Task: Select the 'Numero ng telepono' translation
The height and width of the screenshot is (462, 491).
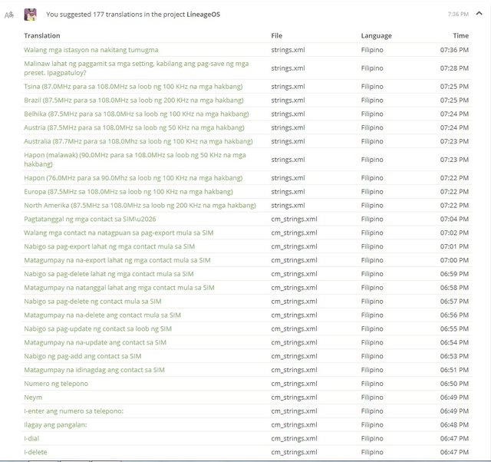Action: (x=56, y=384)
